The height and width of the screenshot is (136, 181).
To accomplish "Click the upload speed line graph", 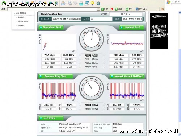I will 127,42.
